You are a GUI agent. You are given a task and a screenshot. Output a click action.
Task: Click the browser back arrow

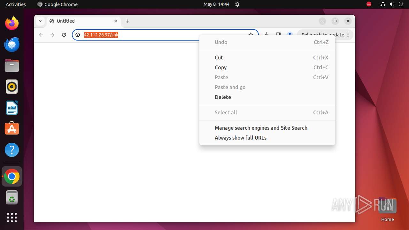click(x=41, y=35)
